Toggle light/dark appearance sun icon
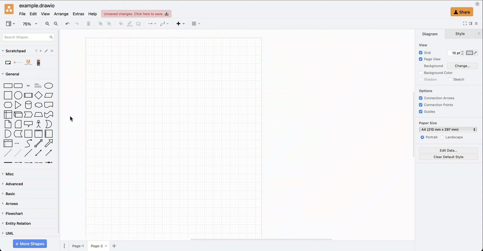The image size is (483, 251). 477,4
